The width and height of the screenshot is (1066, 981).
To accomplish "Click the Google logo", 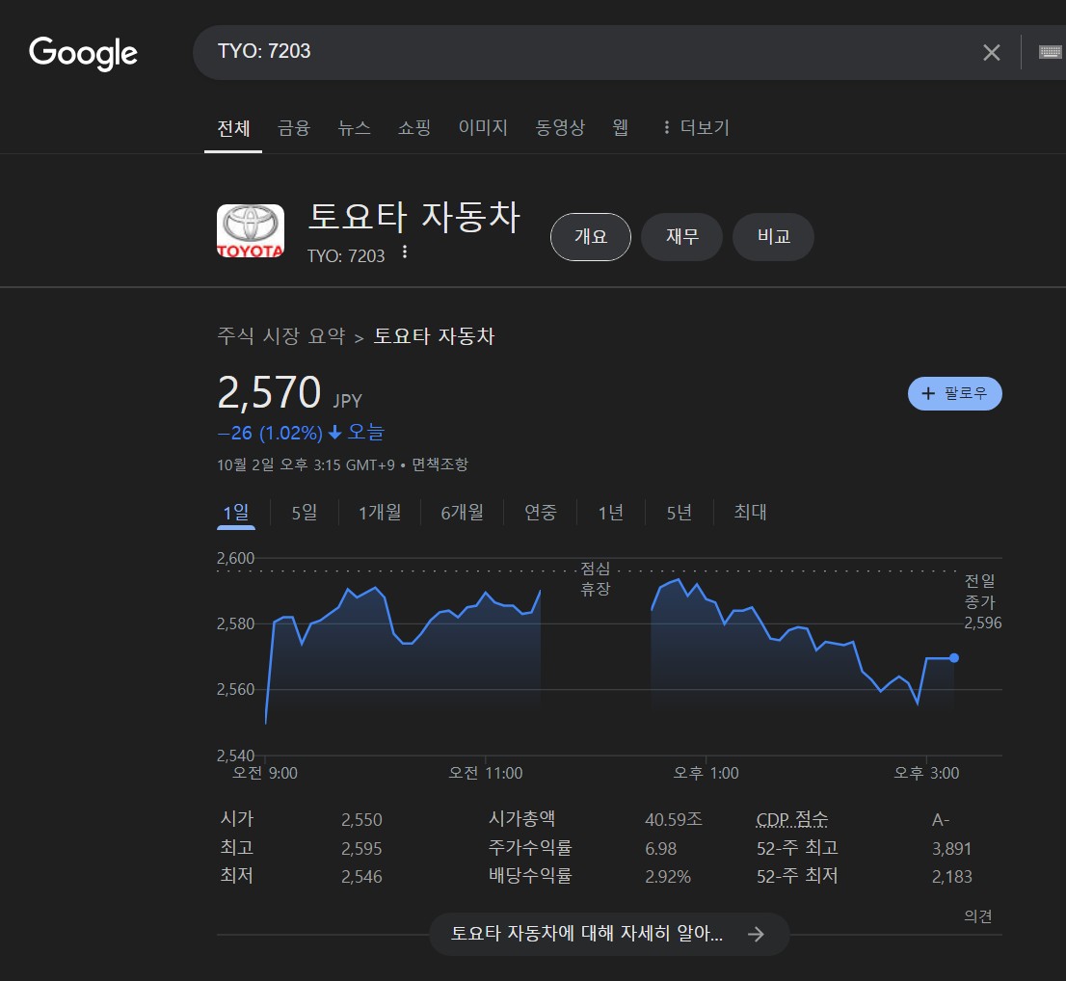I will [x=83, y=53].
